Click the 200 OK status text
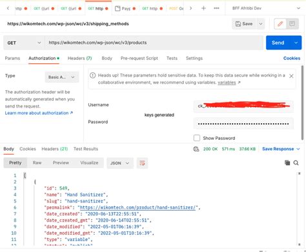 [x=210, y=149]
